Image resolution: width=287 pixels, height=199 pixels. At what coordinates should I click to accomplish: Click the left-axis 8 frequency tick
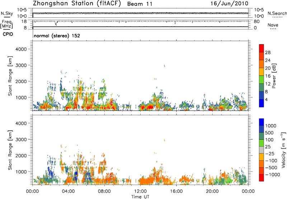(25, 28)
